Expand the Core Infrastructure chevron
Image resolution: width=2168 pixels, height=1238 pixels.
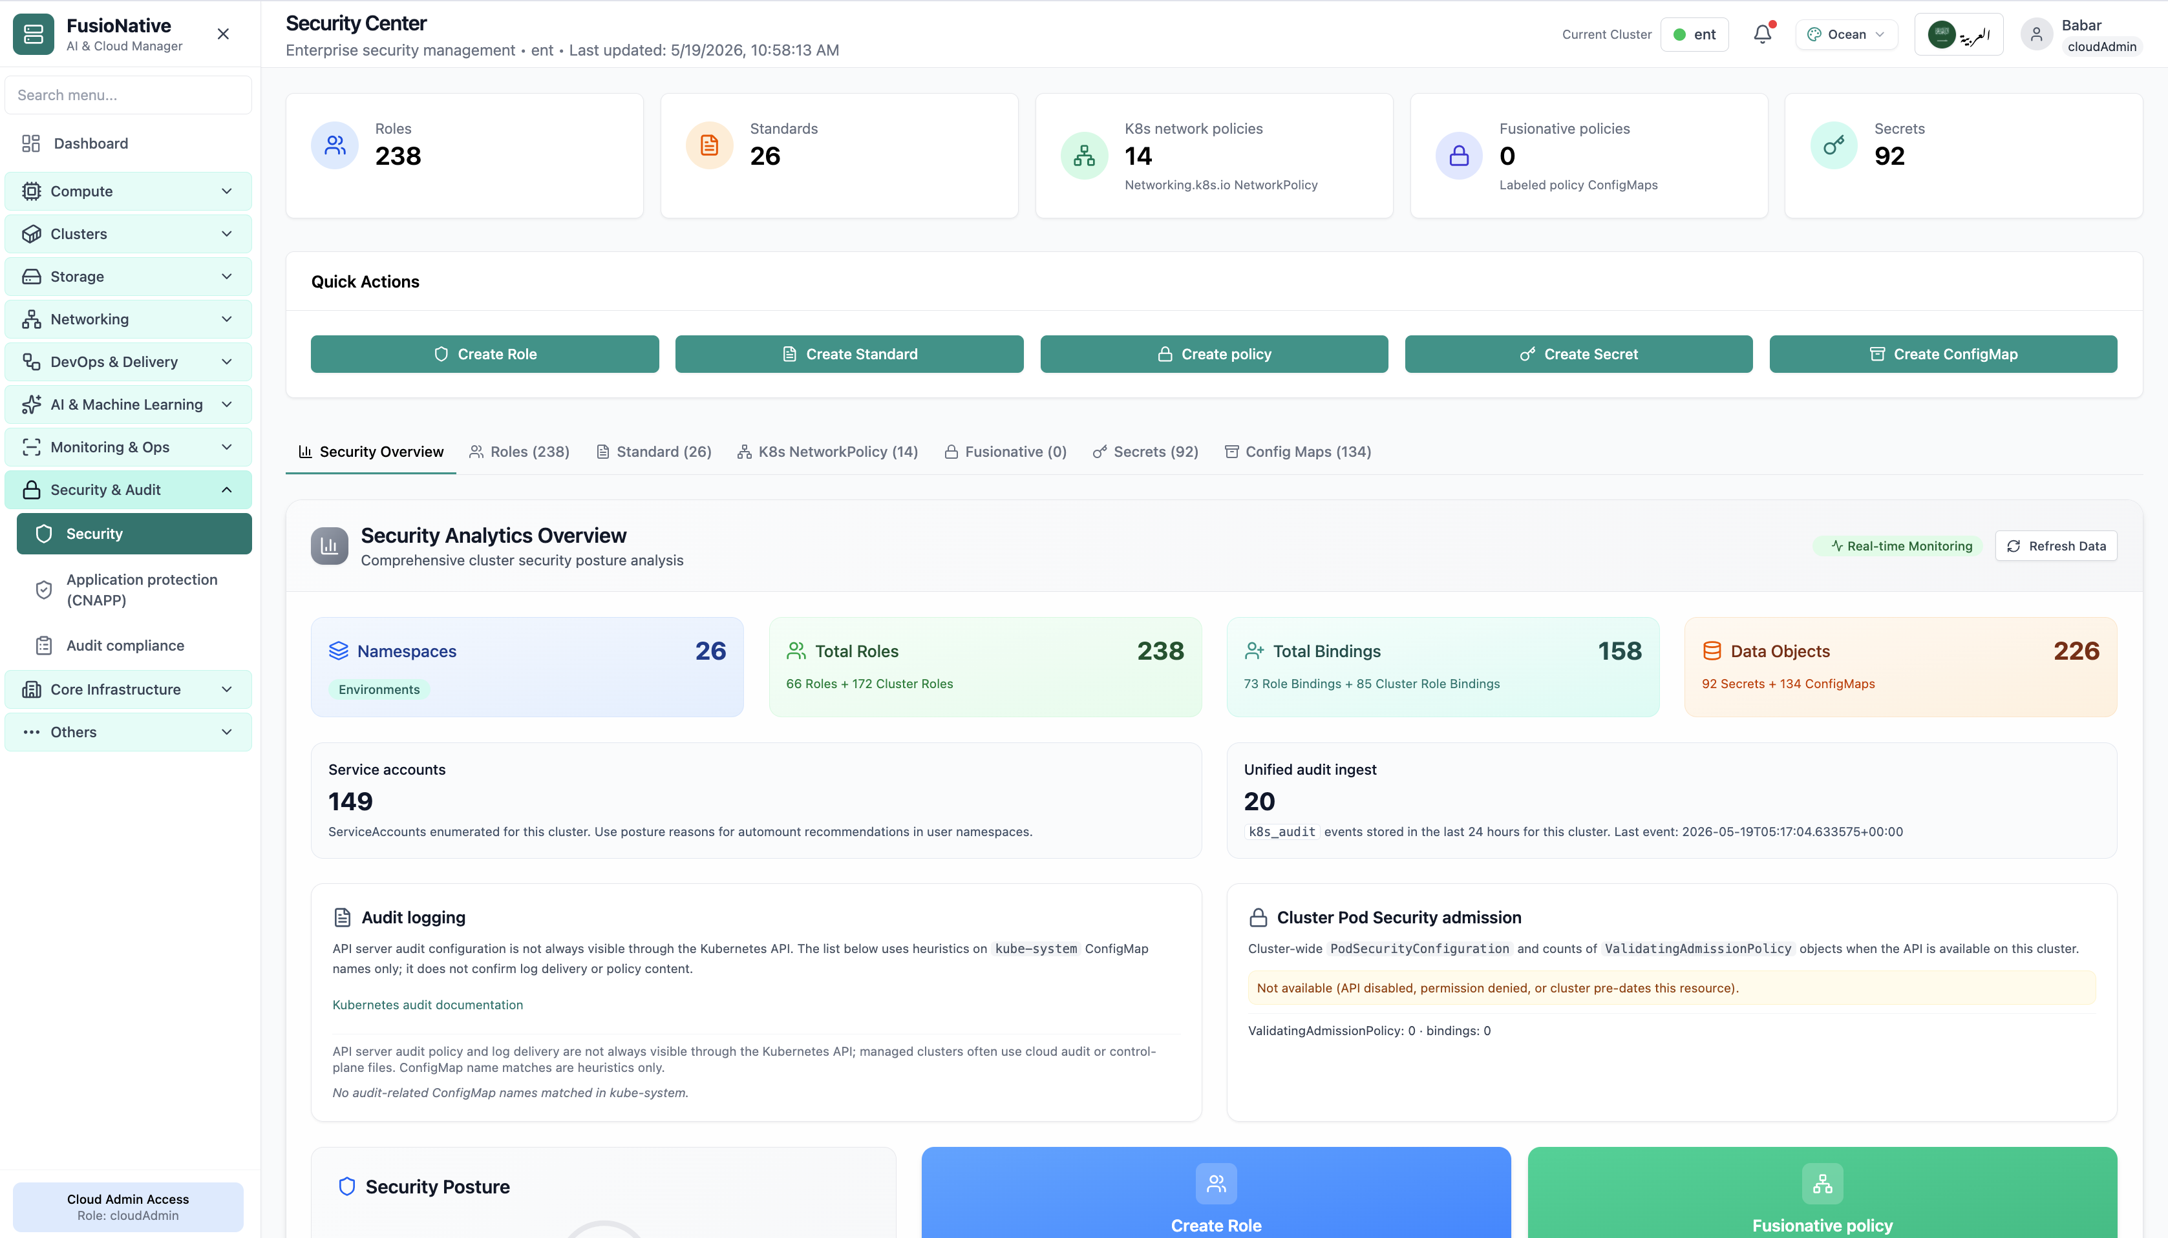click(x=227, y=689)
